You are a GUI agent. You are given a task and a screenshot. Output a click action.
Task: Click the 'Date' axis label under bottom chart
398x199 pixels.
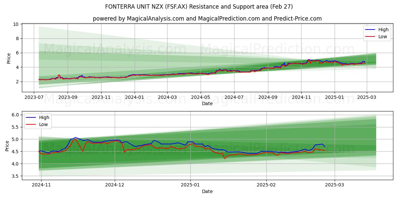click(207, 192)
